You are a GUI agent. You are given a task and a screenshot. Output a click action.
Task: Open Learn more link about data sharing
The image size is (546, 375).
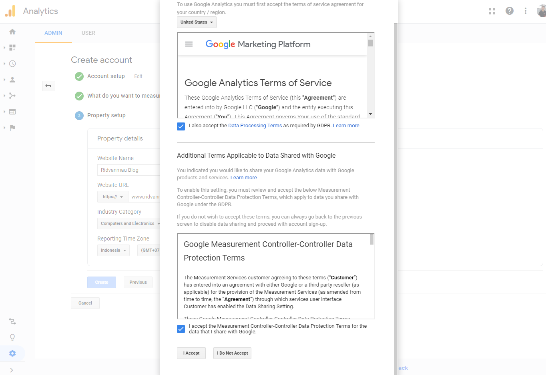click(244, 178)
